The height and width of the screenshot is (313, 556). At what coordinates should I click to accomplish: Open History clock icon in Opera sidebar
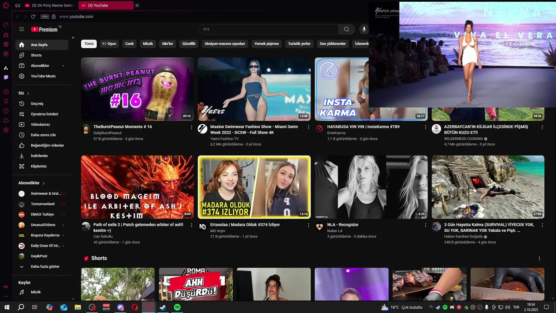(x=6, y=111)
